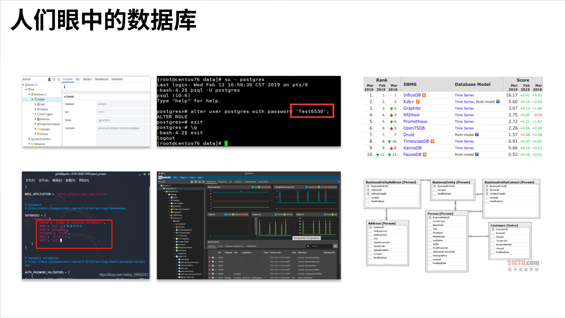Viewport: 565px width, 318px height.
Task: Click the orange plus icon next to Kdb+
Action: pyautogui.click(x=417, y=101)
